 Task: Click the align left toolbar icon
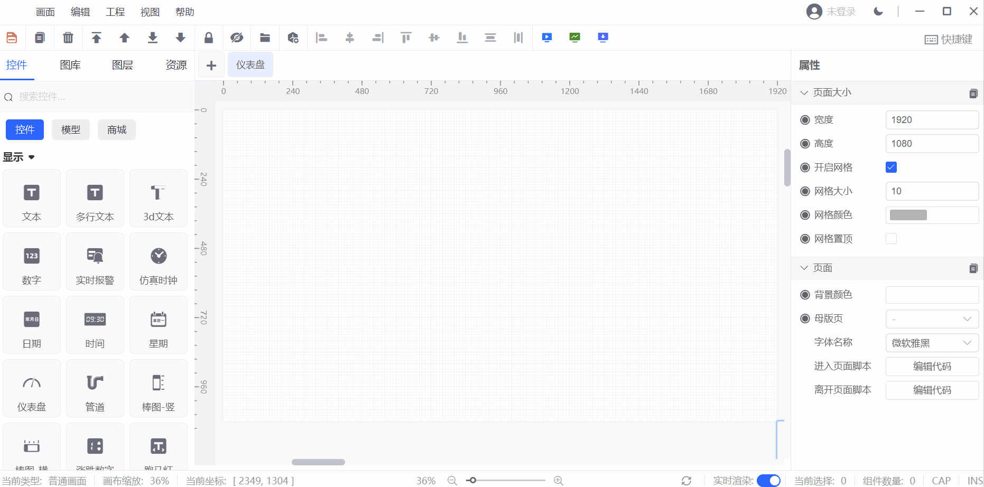(x=321, y=38)
